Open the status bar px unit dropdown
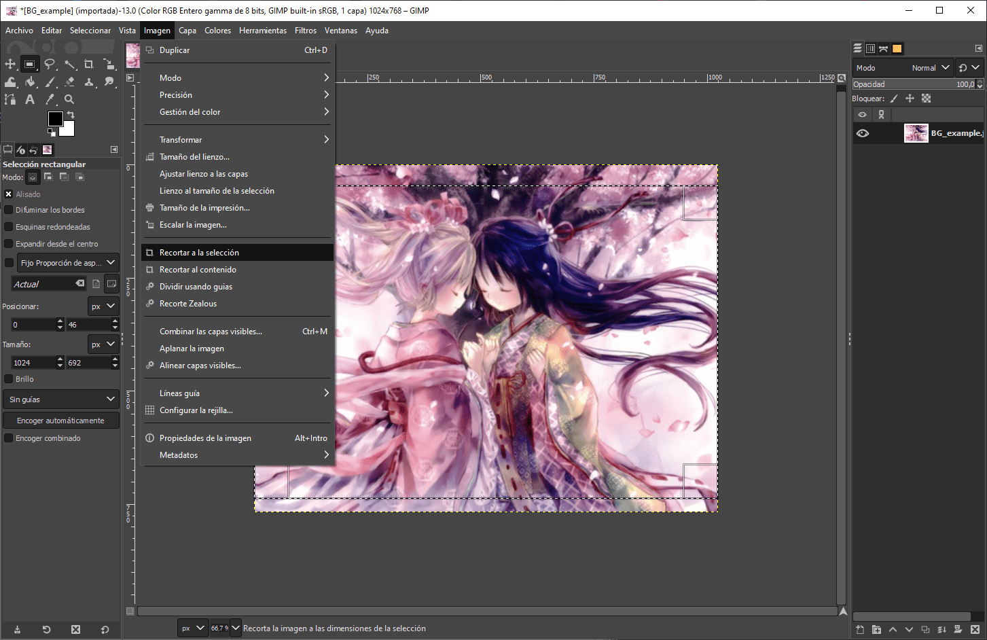This screenshot has height=640, width=987. pos(192,628)
